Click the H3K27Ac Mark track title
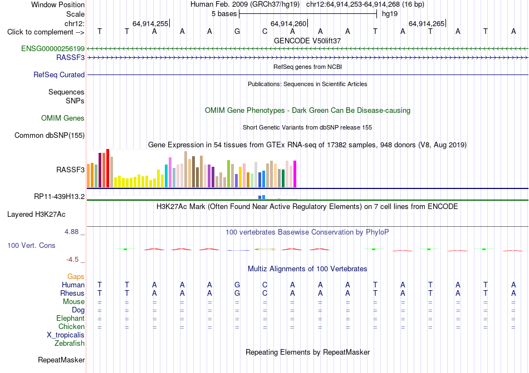Screen dimensions: 529x373 (x=307, y=206)
